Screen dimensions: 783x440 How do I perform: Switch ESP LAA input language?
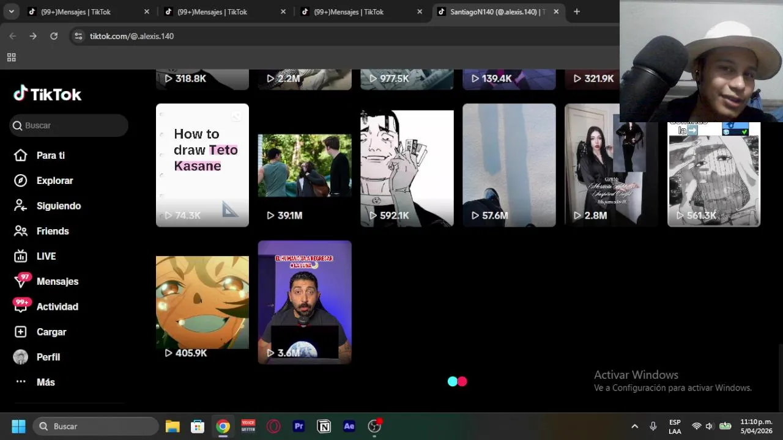coord(675,426)
